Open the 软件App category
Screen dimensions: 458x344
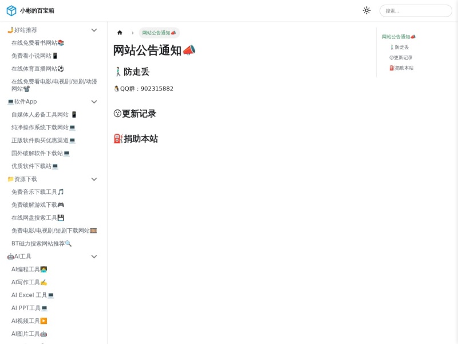[22, 102]
